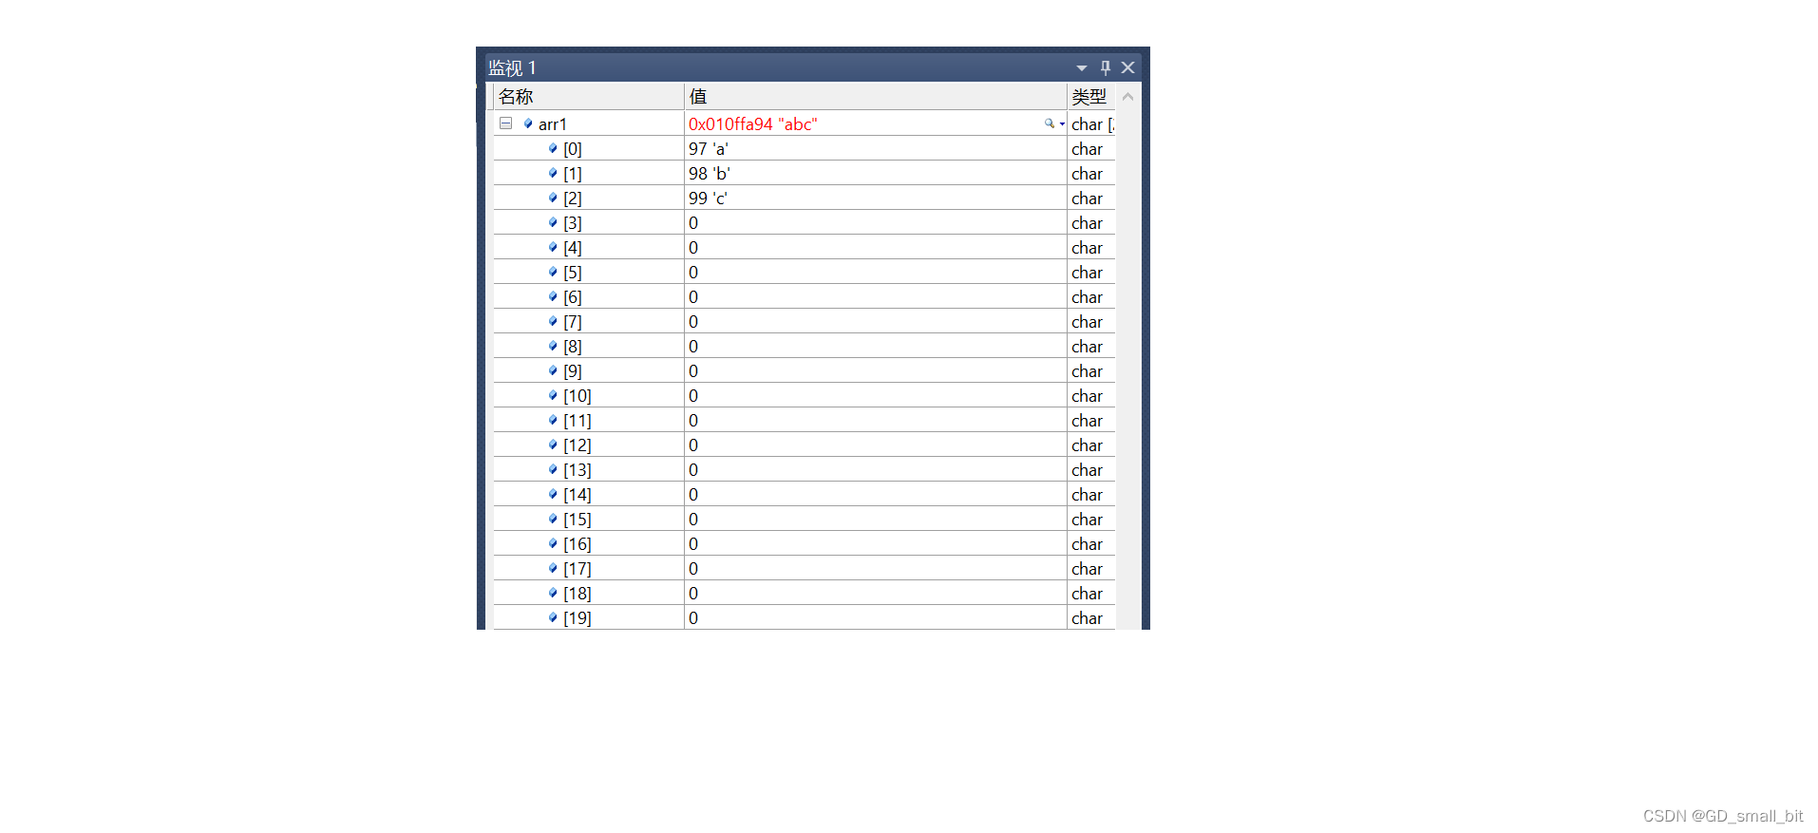This screenshot has height=833, width=1818.
Task: Select array element [13] row
Action: pyautogui.click(x=804, y=469)
